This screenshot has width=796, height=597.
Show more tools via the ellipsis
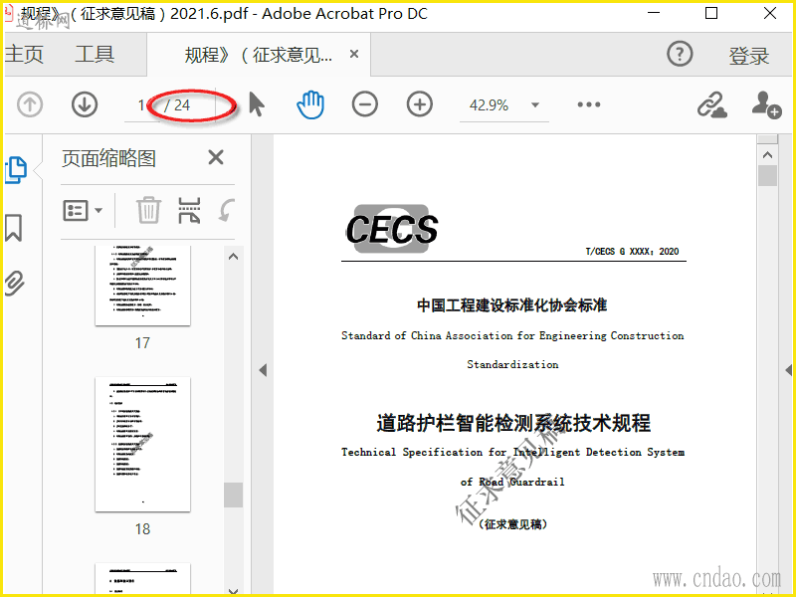click(589, 104)
